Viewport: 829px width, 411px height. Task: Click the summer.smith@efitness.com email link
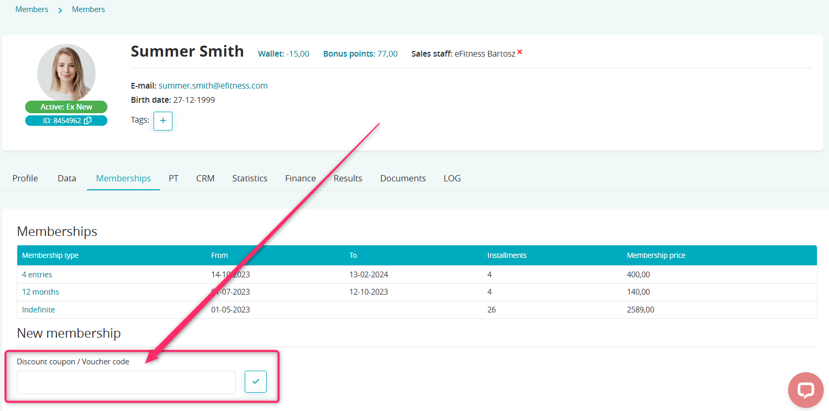pos(213,85)
